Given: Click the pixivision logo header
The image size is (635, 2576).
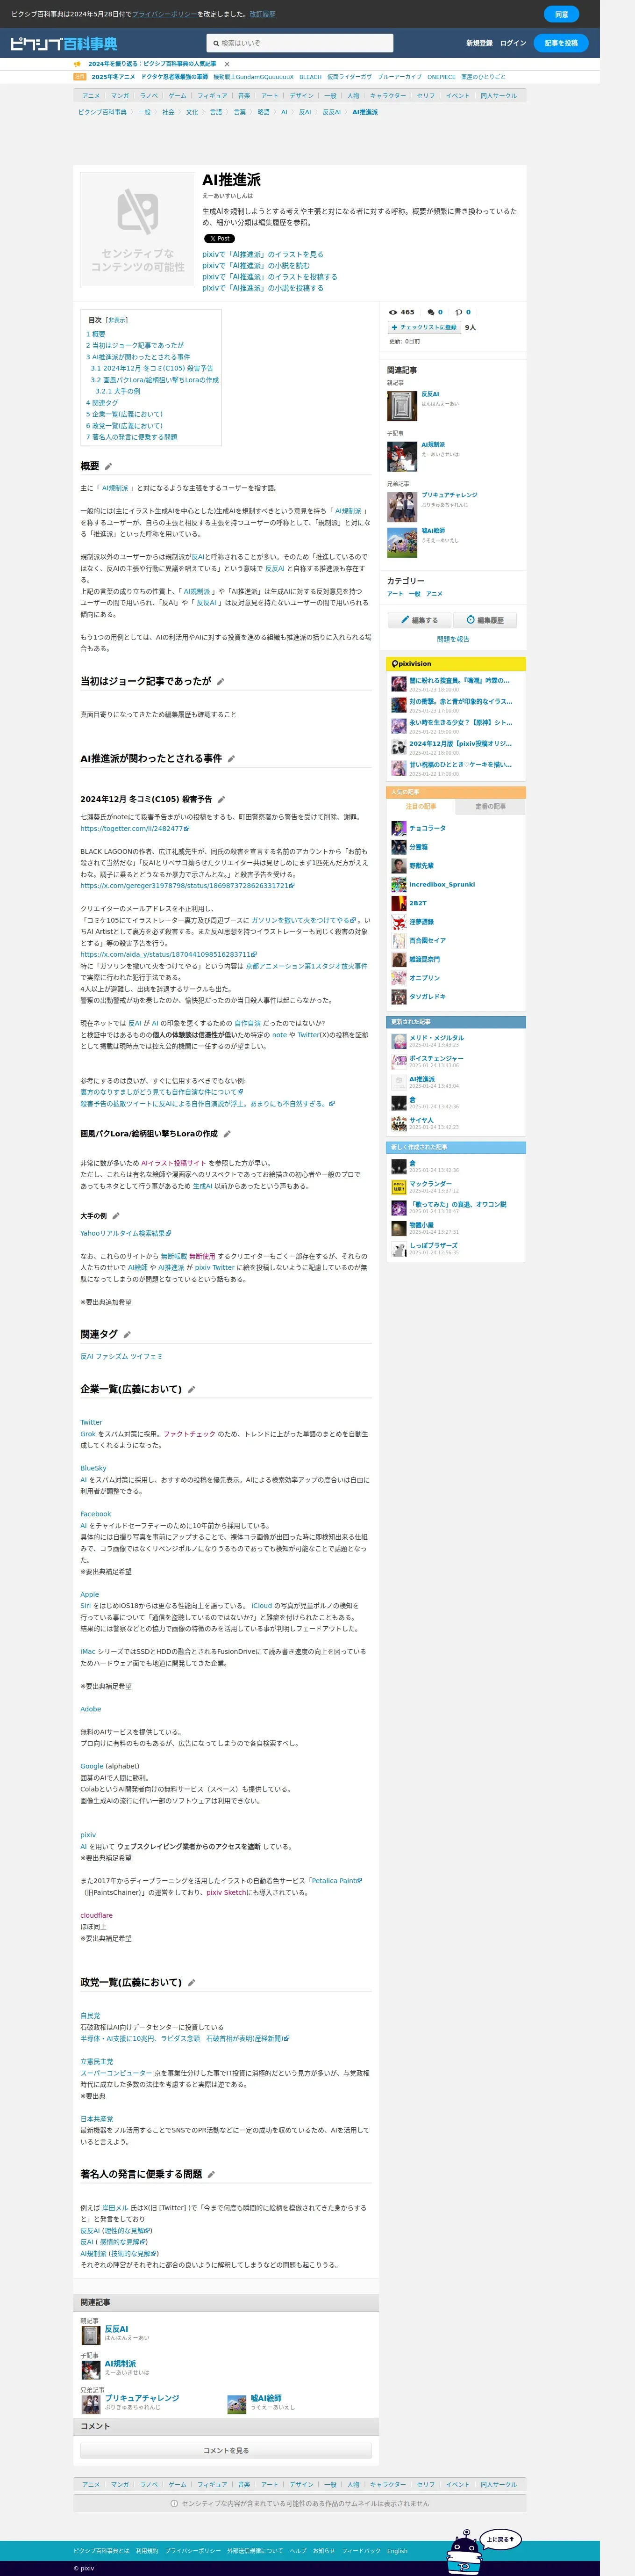Looking at the screenshot, I should click(x=411, y=663).
